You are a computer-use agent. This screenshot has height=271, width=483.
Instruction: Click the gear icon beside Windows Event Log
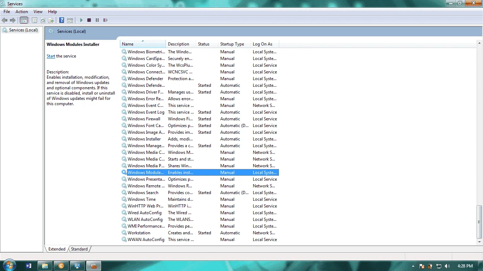pyautogui.click(x=124, y=112)
